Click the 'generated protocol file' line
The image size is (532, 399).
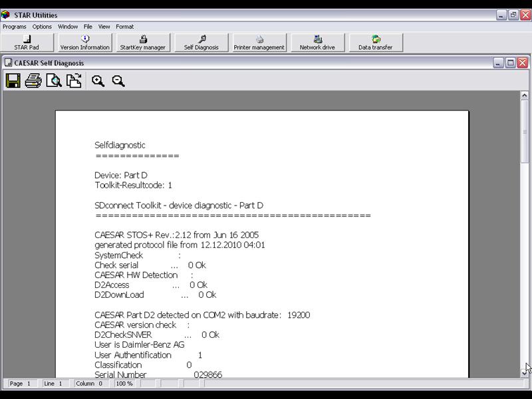click(x=180, y=245)
